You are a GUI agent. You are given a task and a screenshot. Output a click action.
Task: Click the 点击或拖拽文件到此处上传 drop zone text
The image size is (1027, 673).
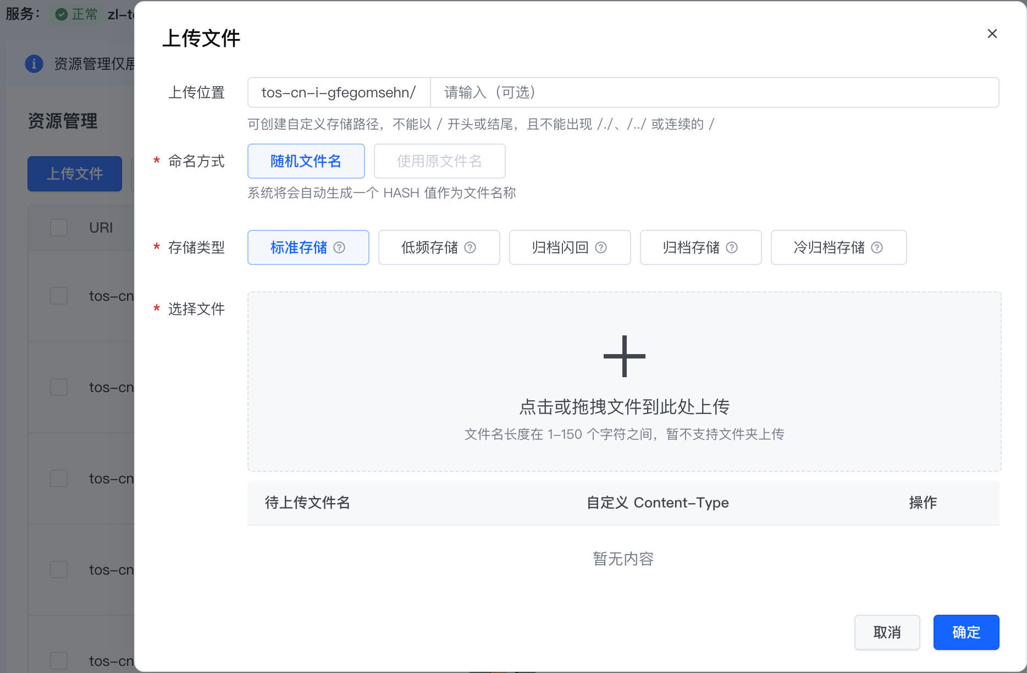coord(624,407)
